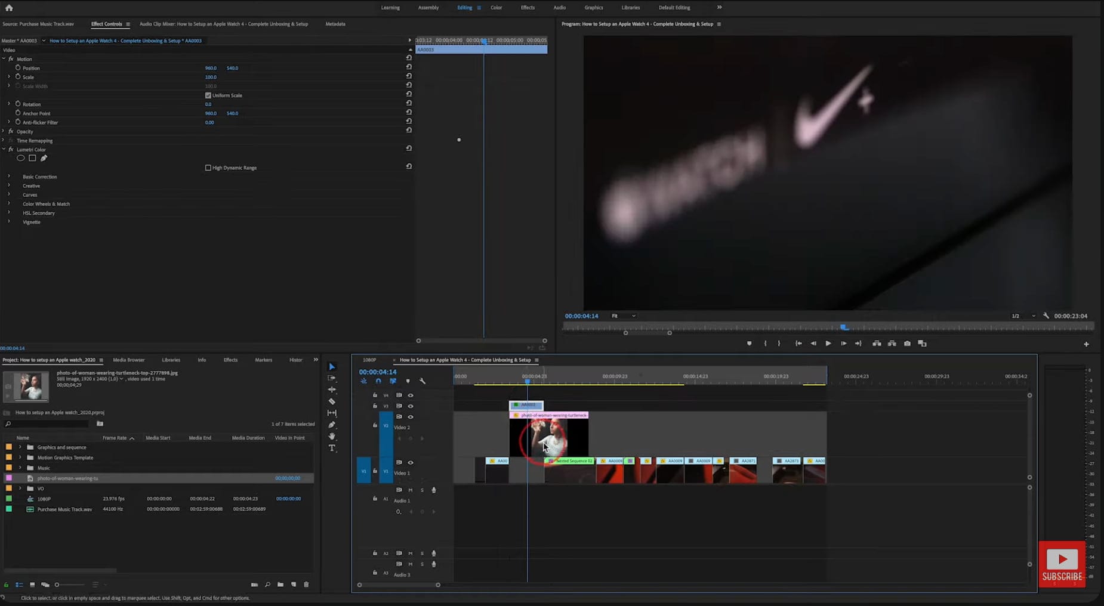The width and height of the screenshot is (1104, 606).
Task: Create ellipse mask under Lumetri Color
Action: pos(21,158)
